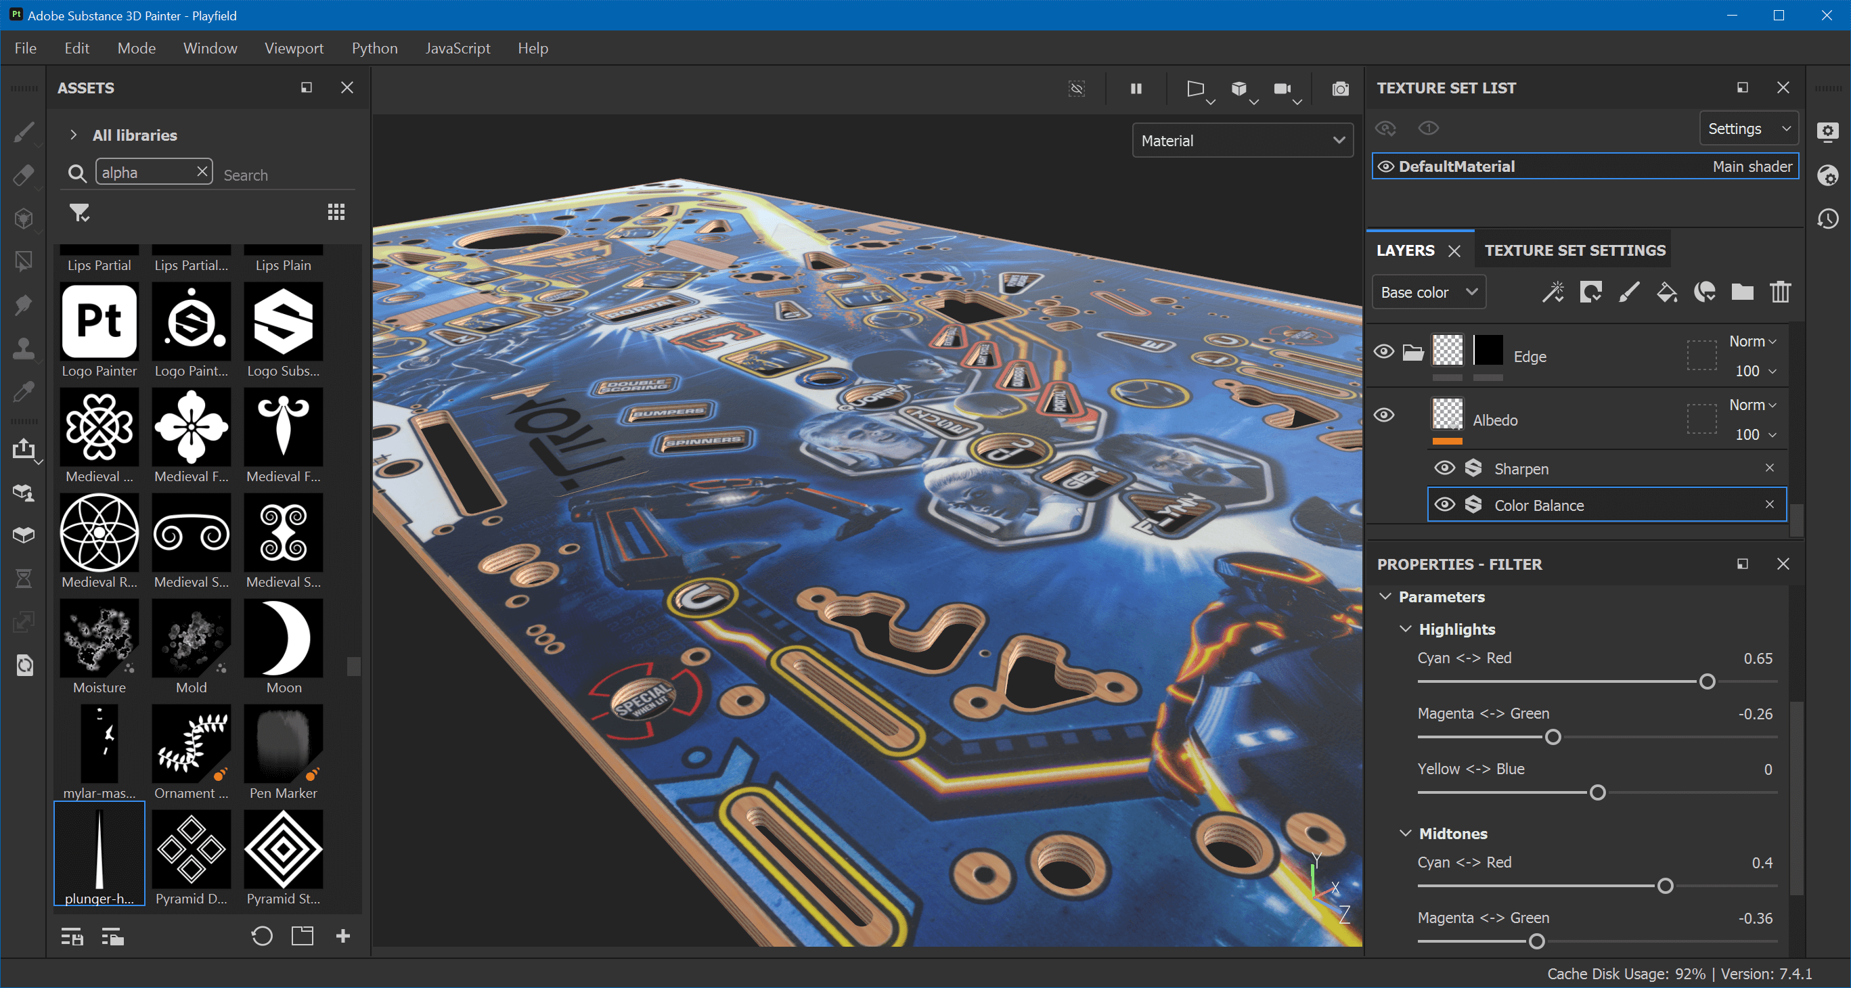Click the Pause engine computations button
Viewport: 1851px width, 988px height.
coord(1136,89)
